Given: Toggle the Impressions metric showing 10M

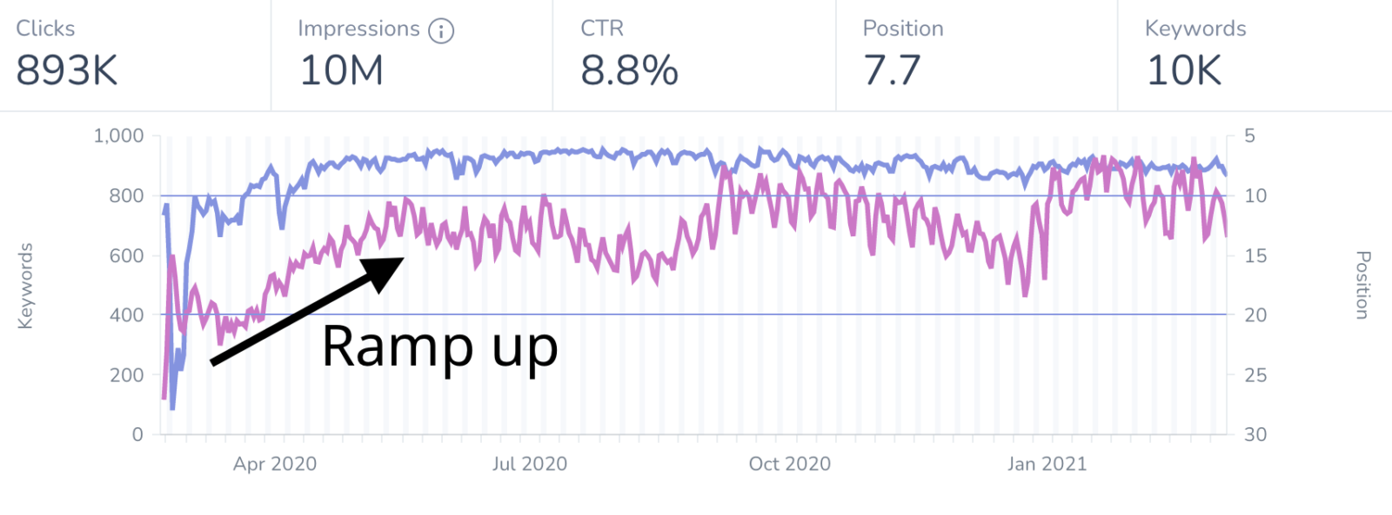Looking at the screenshot, I should (411, 55).
